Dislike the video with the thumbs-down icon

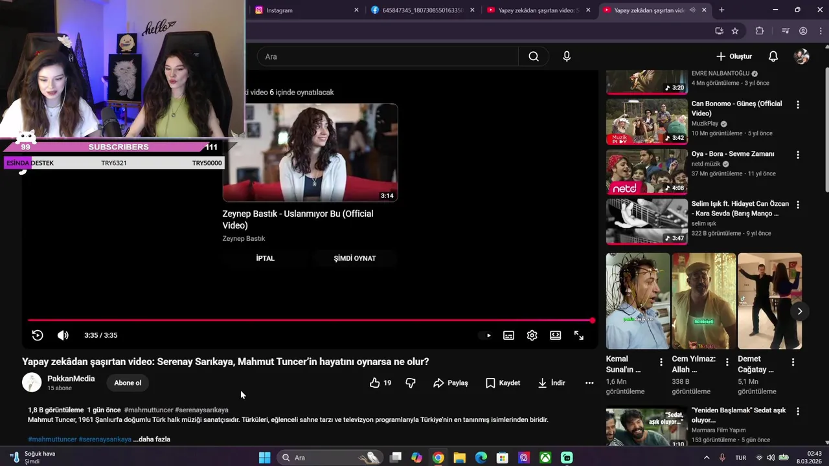click(411, 383)
